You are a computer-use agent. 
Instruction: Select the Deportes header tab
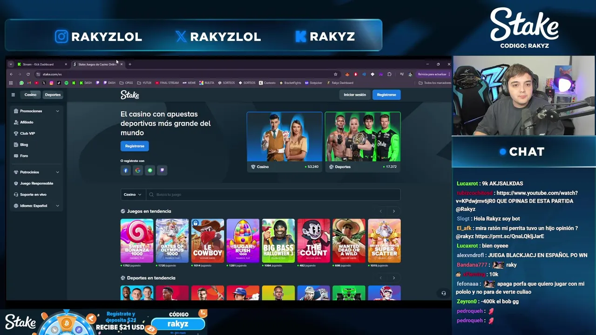[x=53, y=95]
